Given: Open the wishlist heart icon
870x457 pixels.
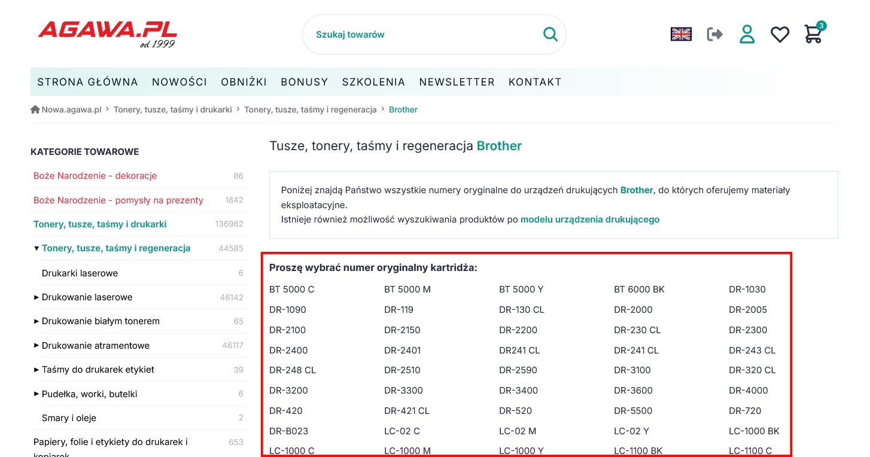Looking at the screenshot, I should tap(780, 34).
